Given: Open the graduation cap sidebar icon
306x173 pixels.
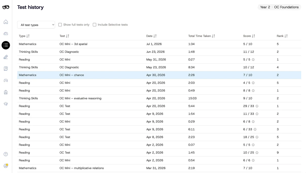Looking at the screenshot, I should point(6,104).
